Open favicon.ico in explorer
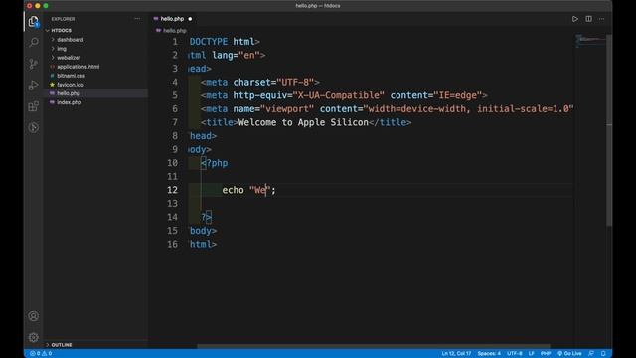 point(71,85)
